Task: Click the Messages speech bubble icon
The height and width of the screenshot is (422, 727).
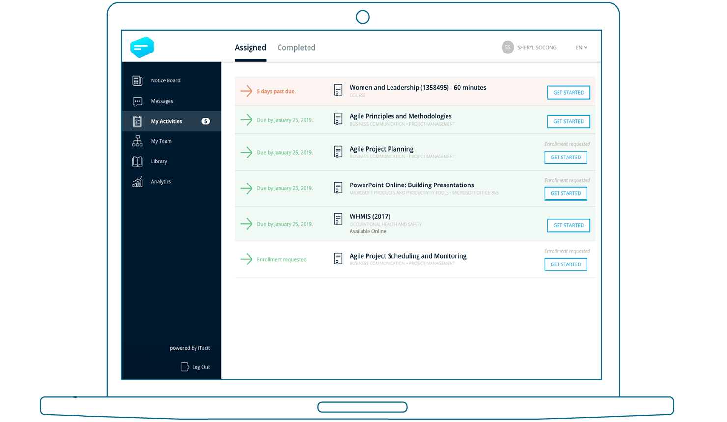Action: [138, 101]
